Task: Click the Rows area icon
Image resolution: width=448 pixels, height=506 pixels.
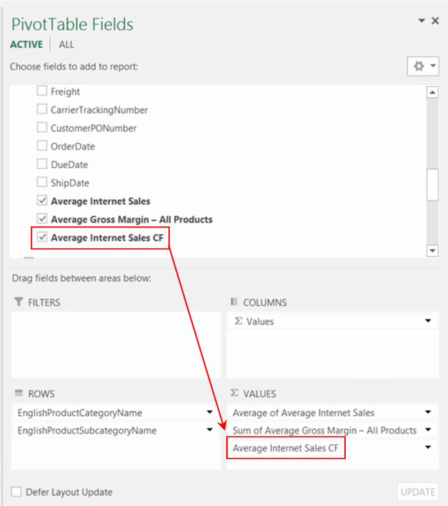Action: pyautogui.click(x=19, y=393)
